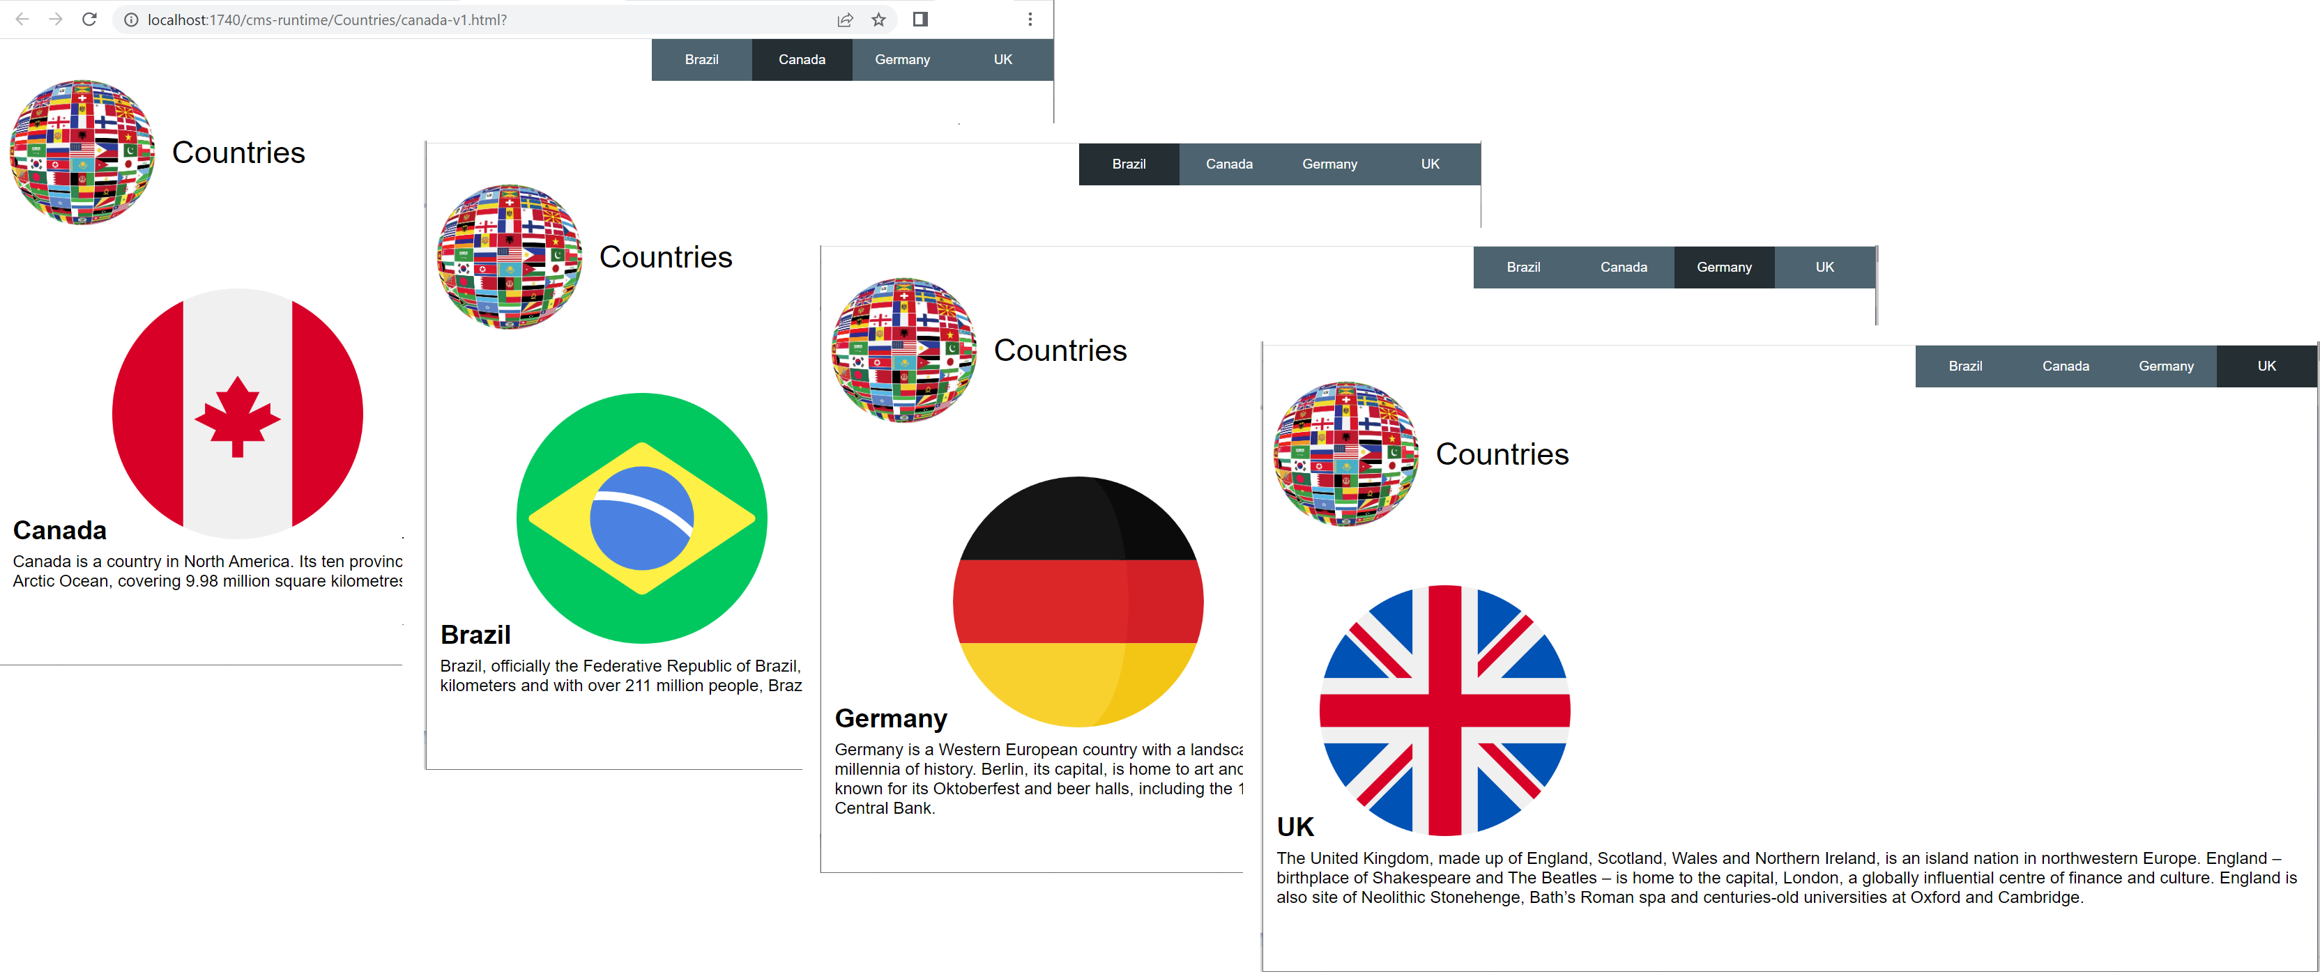This screenshot has height=974, width=2320.
Task: Click the bold Germany heading
Action: click(891, 718)
